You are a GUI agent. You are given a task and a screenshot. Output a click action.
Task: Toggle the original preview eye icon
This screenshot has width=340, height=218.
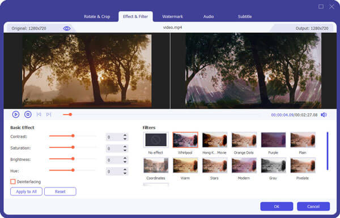67,28
